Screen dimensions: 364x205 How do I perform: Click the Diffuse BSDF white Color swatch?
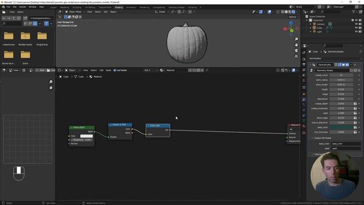coord(86,136)
